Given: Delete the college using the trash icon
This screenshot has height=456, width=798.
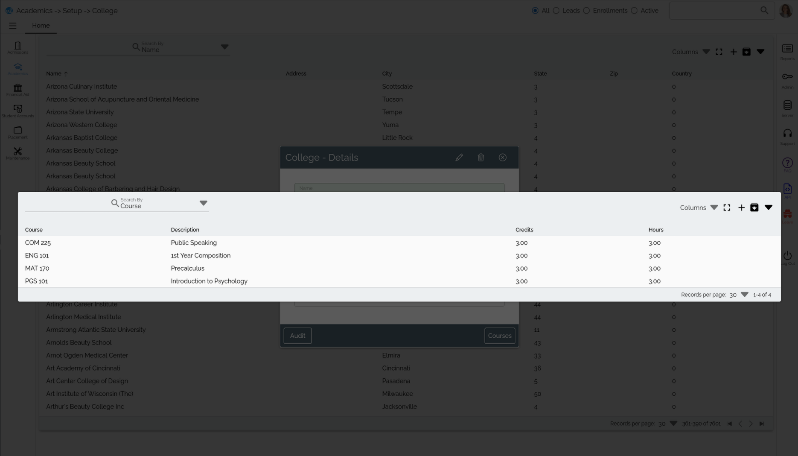Looking at the screenshot, I should point(481,157).
